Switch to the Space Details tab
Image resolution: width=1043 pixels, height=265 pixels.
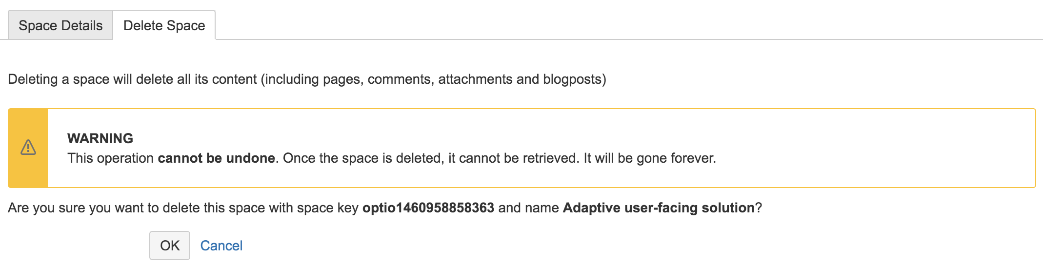pos(60,25)
